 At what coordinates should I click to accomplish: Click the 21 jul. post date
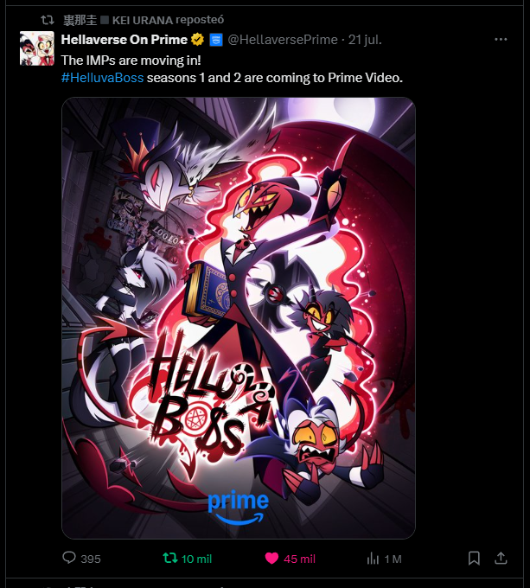pyautogui.click(x=365, y=40)
